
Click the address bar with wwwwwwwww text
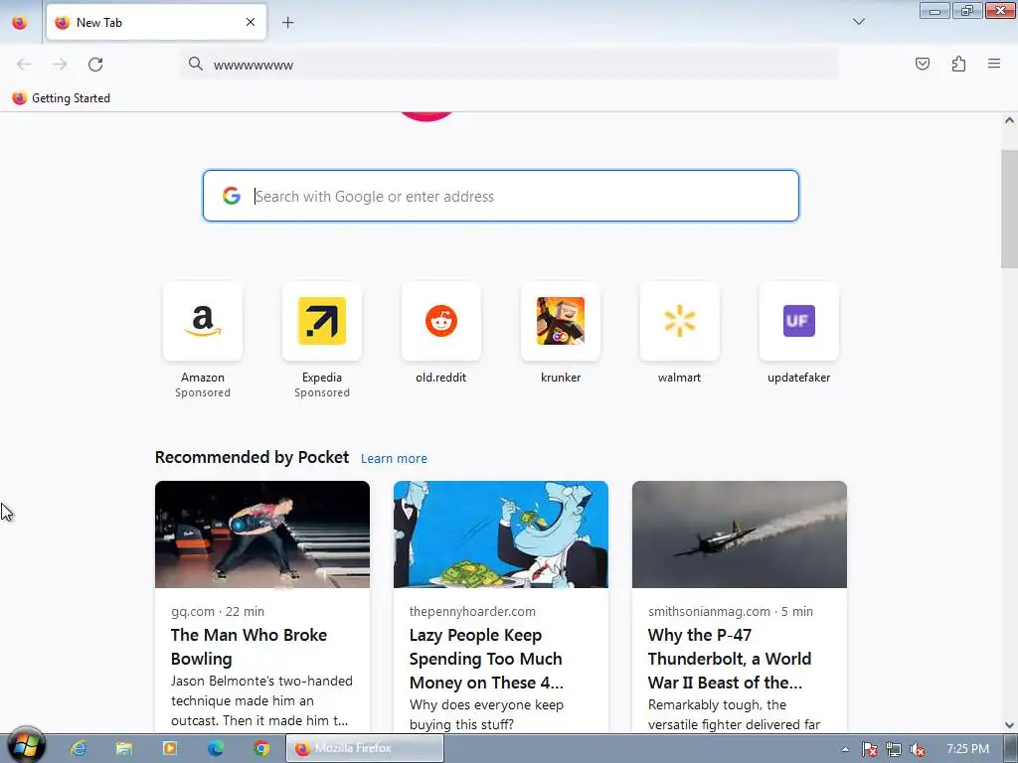pos(510,65)
